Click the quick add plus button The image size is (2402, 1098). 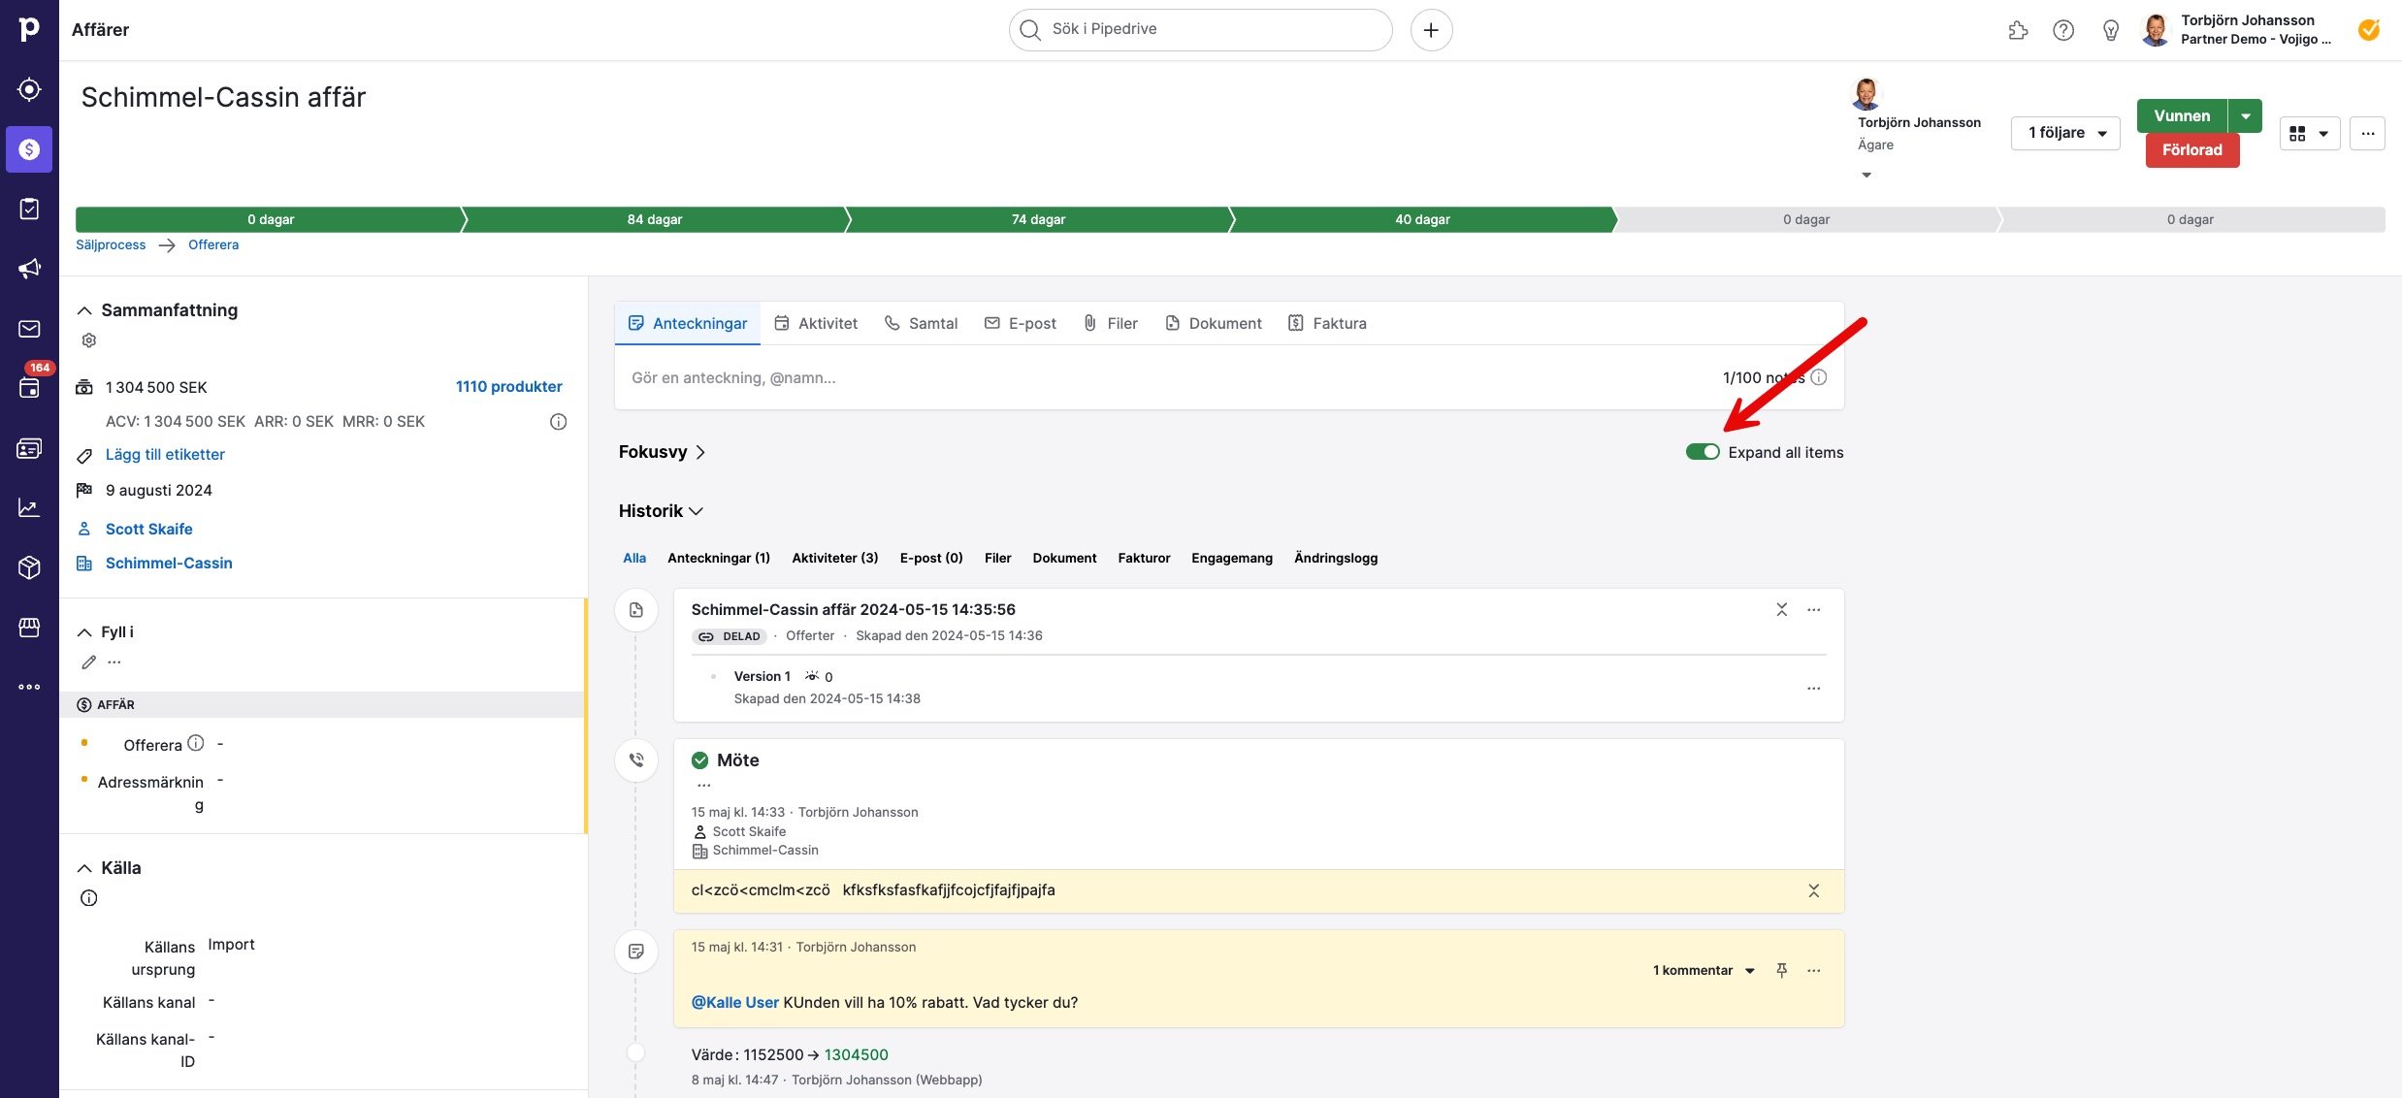point(1431,30)
